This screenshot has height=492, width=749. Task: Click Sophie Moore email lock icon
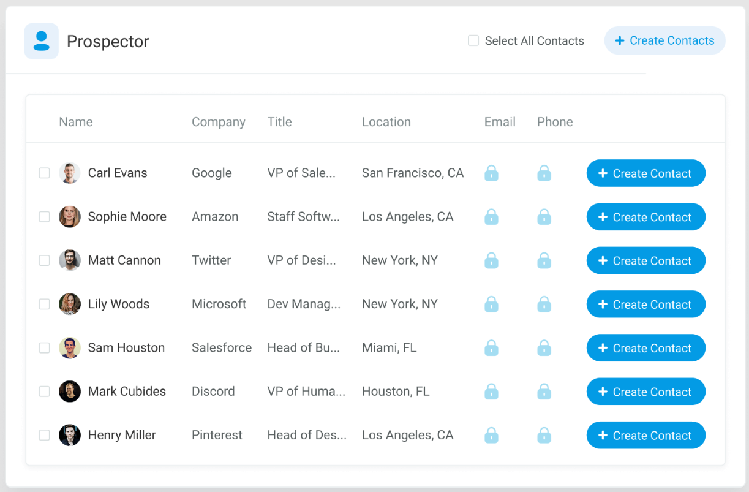(491, 217)
